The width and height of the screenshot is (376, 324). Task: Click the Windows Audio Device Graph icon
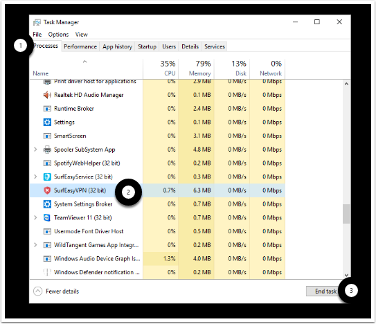(47, 259)
